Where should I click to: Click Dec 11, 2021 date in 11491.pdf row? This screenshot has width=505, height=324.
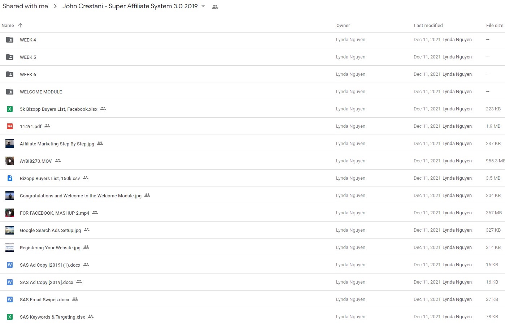click(427, 126)
